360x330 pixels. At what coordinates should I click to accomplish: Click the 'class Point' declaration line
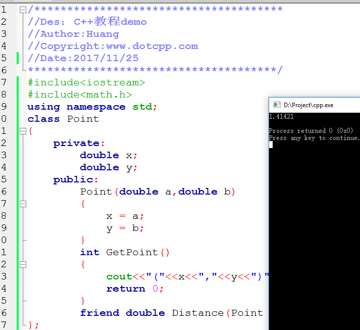coord(63,119)
